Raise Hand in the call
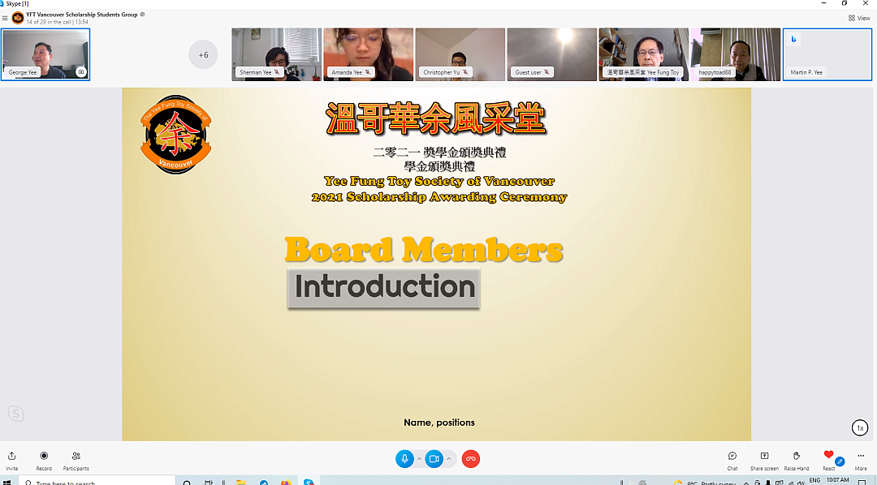877x485 pixels. 797,459
